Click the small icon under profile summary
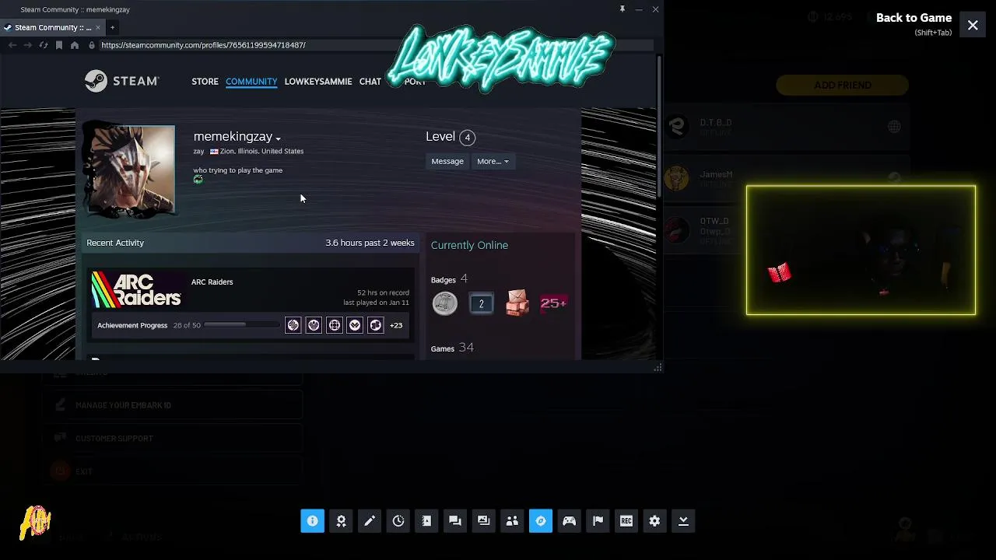 [198, 180]
